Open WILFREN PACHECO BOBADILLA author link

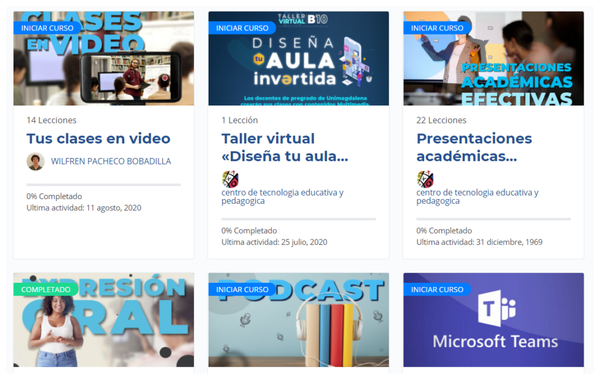(111, 161)
